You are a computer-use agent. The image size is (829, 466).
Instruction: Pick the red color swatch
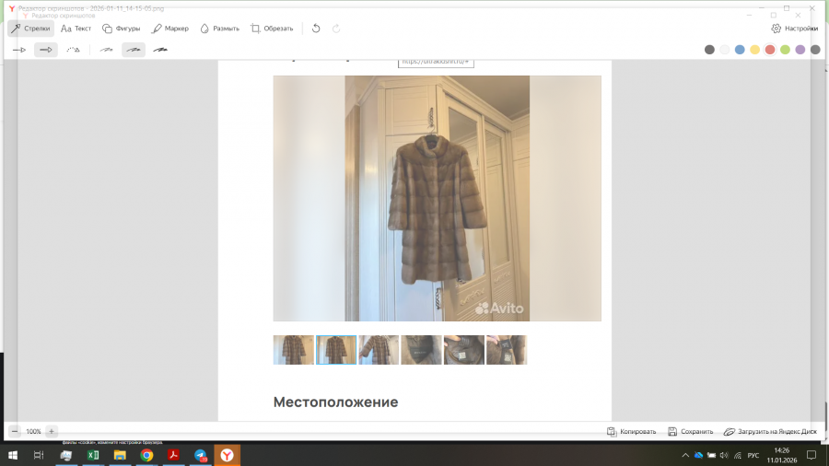pyautogui.click(x=769, y=50)
